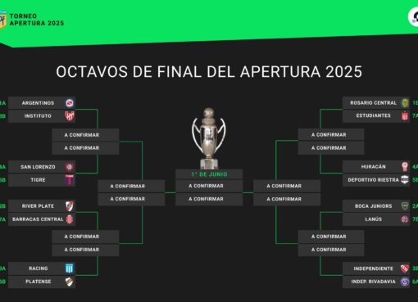This screenshot has height=302, width=418.
Task: Click the Huracán club crest
Action: pyautogui.click(x=405, y=167)
